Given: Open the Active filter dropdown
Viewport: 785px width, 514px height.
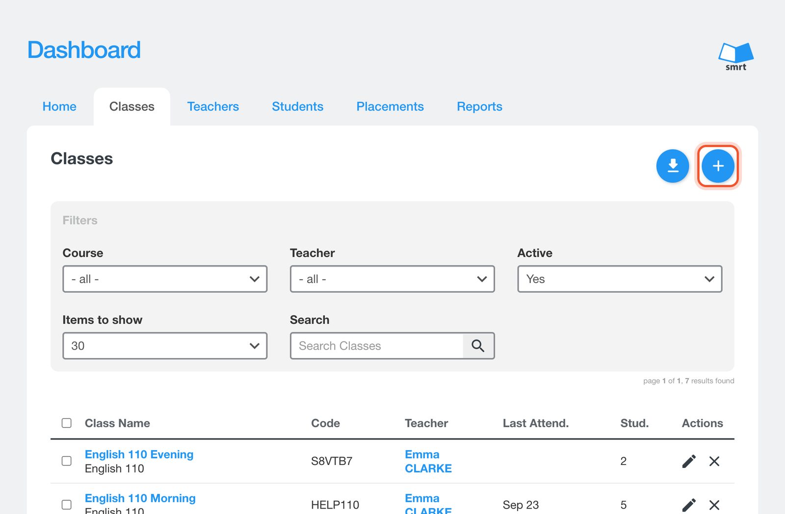Looking at the screenshot, I should pos(620,279).
